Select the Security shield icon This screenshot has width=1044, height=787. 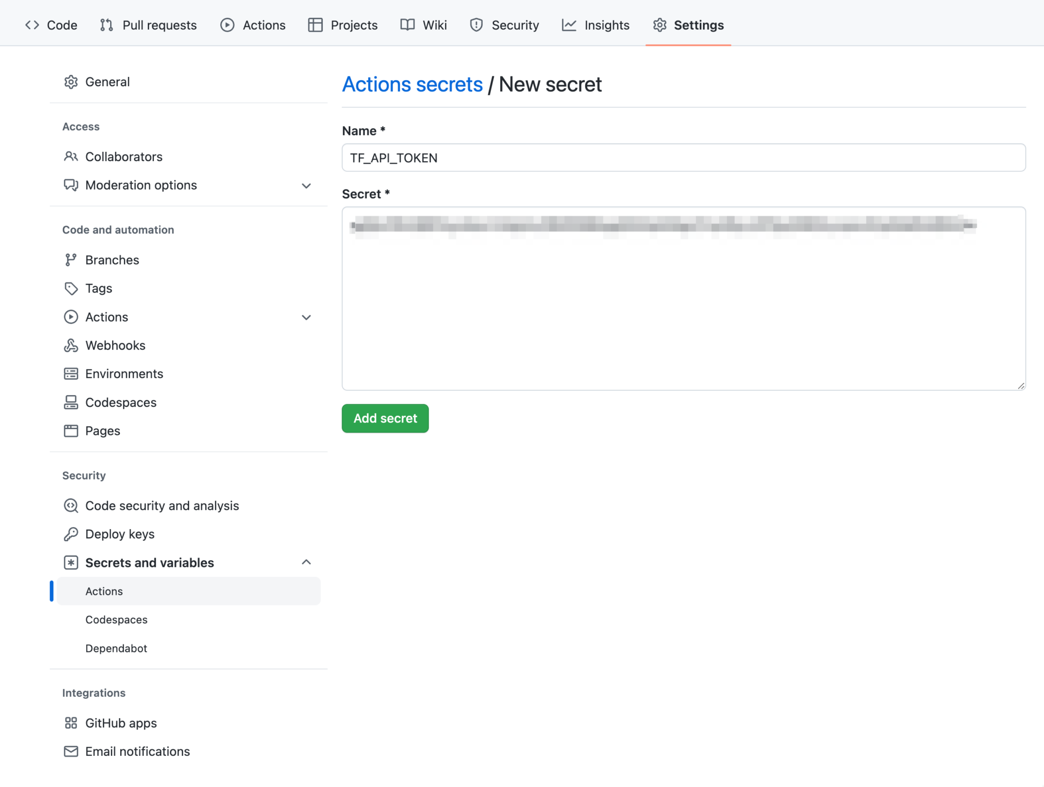tap(476, 24)
